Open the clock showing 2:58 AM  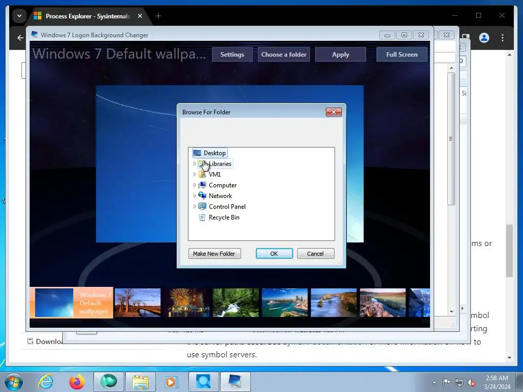point(497,382)
